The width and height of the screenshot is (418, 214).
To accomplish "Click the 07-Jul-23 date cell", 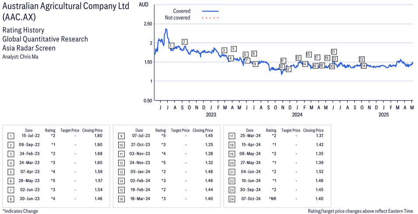I will click(141, 136).
